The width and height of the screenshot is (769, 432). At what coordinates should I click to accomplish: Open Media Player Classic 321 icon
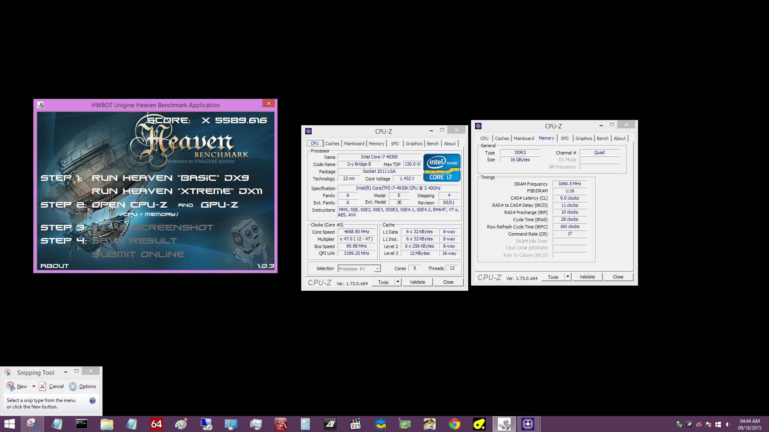pyautogui.click(x=355, y=424)
